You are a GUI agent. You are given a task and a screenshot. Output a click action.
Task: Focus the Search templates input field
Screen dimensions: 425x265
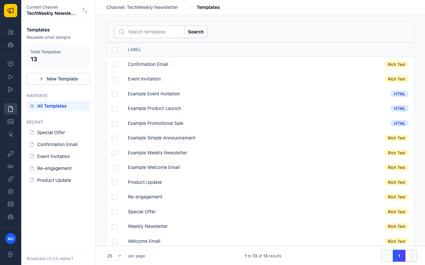click(149, 32)
